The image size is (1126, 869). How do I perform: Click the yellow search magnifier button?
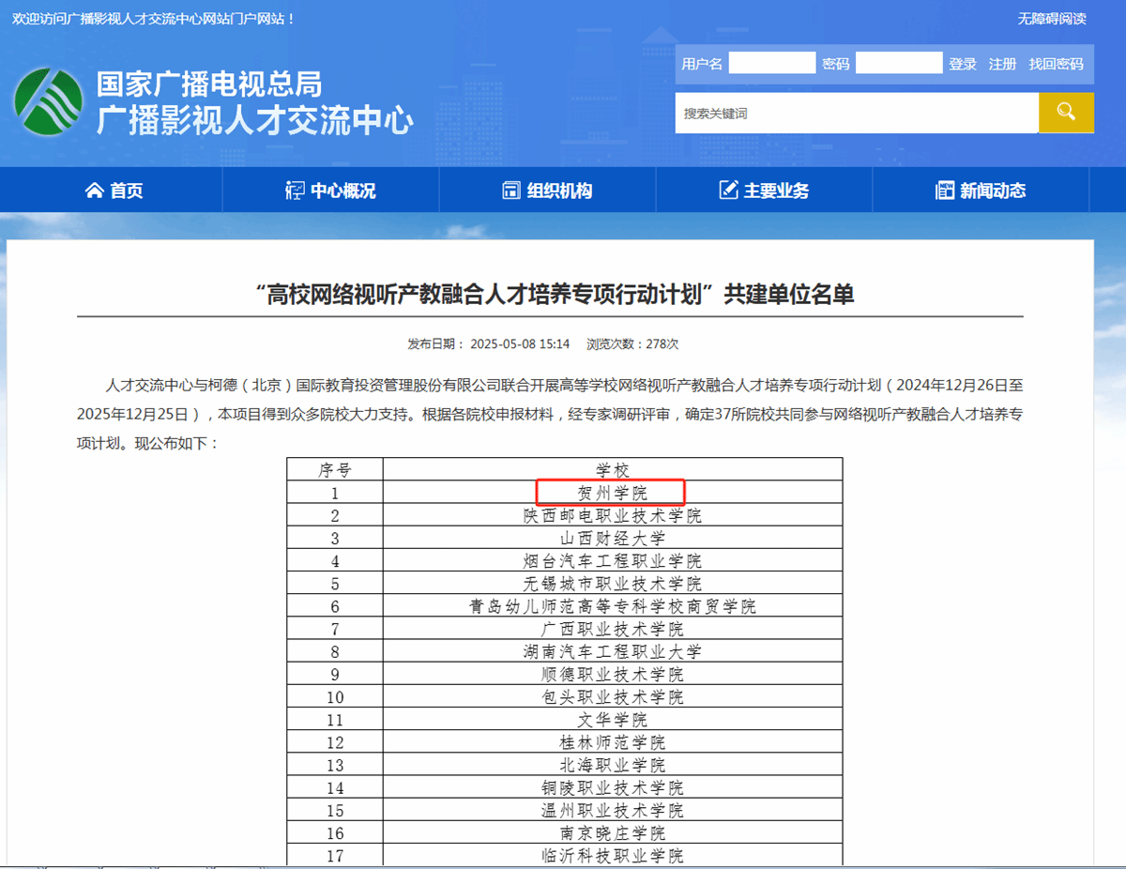[1066, 113]
